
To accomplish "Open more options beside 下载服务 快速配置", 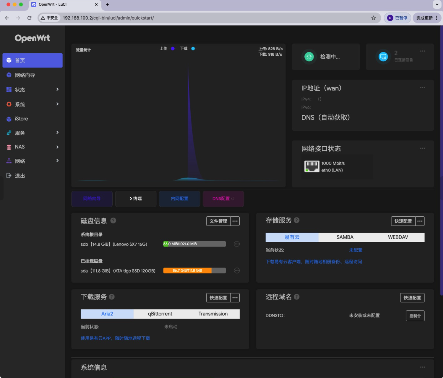I will (235, 298).
